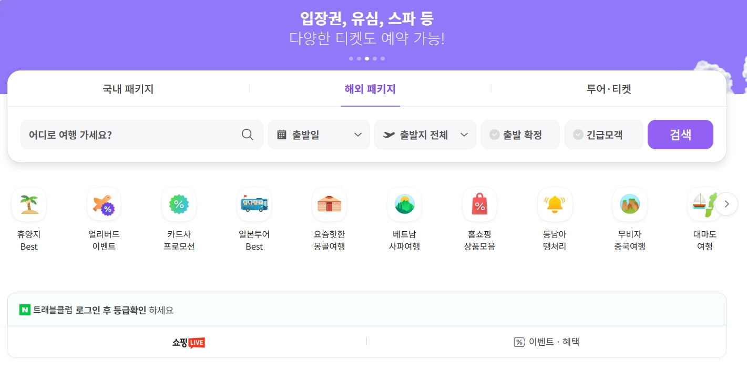Image resolution: width=747 pixels, height=370 pixels.
Task: Click the search magnifier in the search box
Action: click(247, 135)
